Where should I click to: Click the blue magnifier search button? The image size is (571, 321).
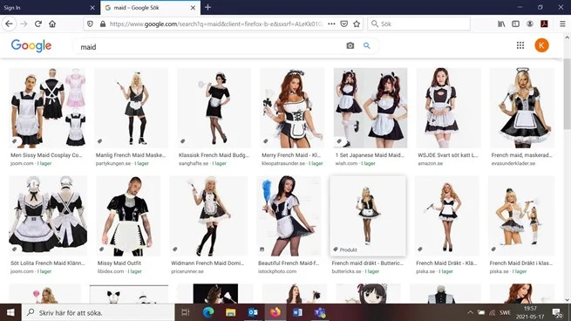(367, 45)
